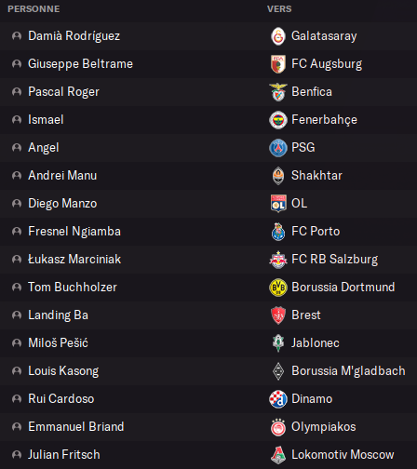The image size is (417, 469).
Task: Open the Shakhtar club page
Action: (x=316, y=176)
